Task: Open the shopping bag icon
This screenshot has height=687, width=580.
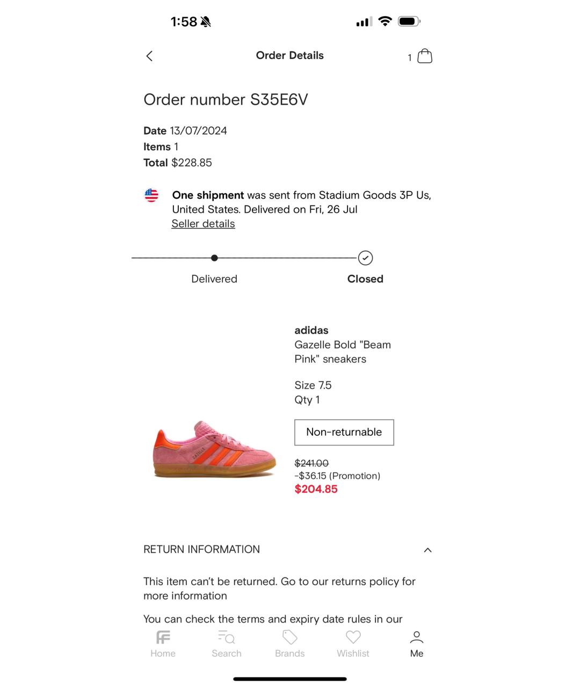Action: pyautogui.click(x=424, y=56)
